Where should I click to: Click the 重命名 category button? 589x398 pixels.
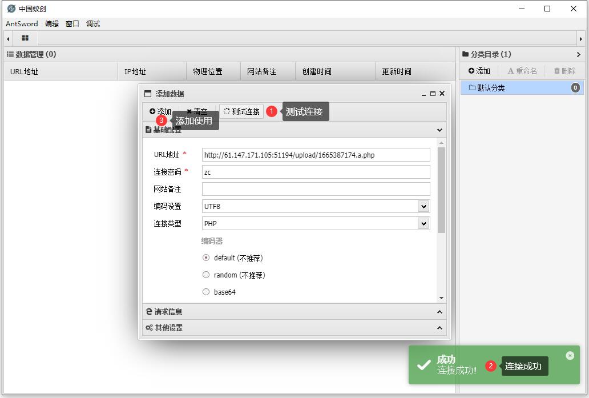coord(522,71)
